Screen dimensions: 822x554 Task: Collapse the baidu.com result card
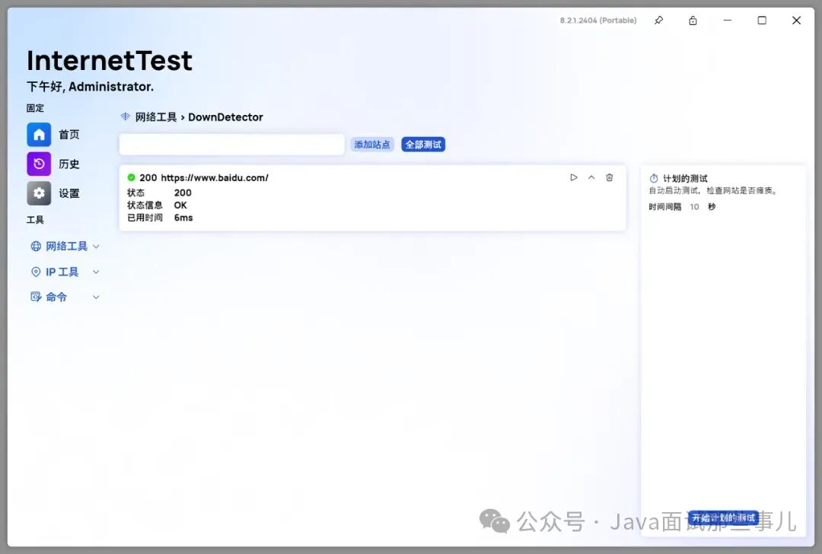pyautogui.click(x=591, y=177)
